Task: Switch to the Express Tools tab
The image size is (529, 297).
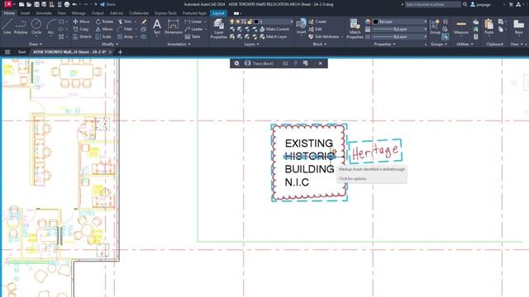Action: coord(165,13)
